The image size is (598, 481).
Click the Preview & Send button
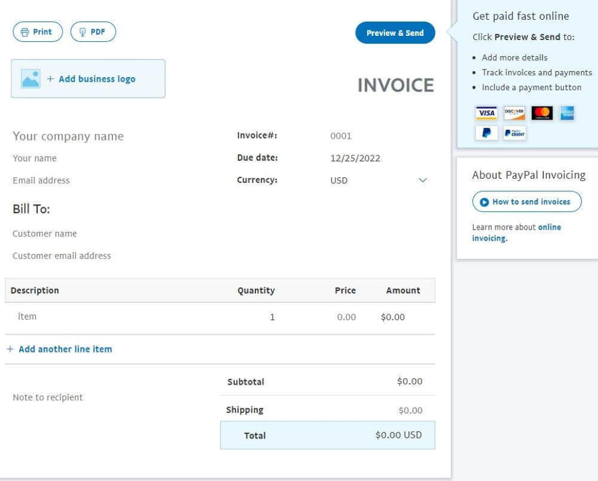pos(395,33)
